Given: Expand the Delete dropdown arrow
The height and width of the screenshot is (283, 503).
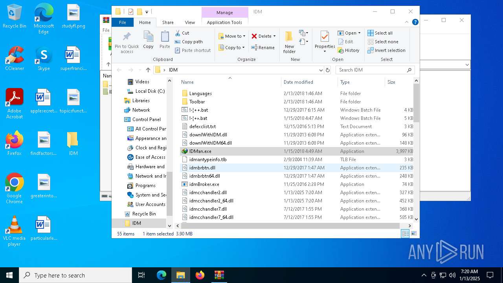Looking at the screenshot, I should pos(274,36).
